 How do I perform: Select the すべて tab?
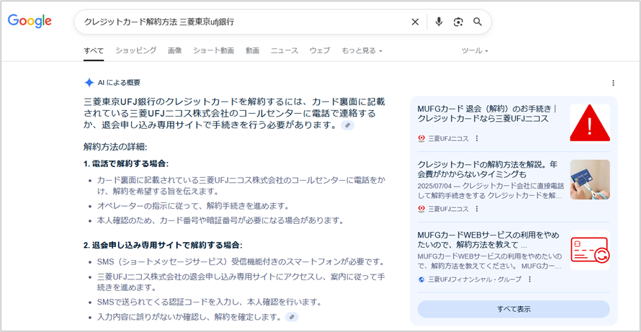[x=94, y=50]
